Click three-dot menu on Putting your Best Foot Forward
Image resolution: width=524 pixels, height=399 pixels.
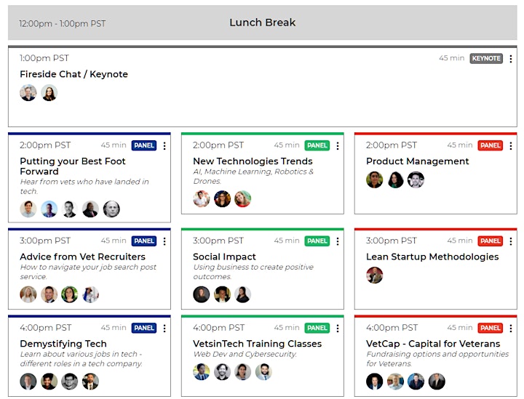pos(164,146)
